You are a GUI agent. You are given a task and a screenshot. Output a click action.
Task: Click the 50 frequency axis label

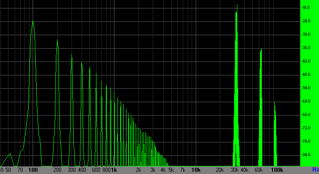8,170
